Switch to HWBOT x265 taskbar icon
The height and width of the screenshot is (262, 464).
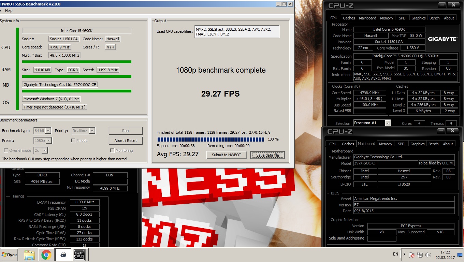tap(63, 255)
